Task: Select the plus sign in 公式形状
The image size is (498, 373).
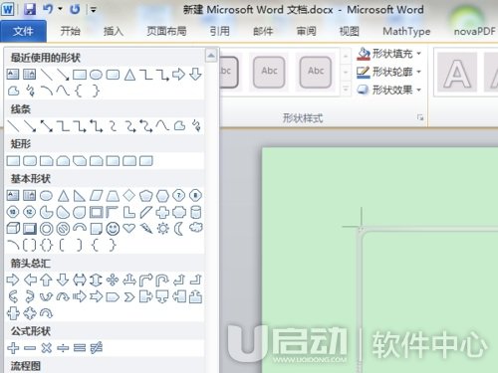Action: (x=13, y=348)
